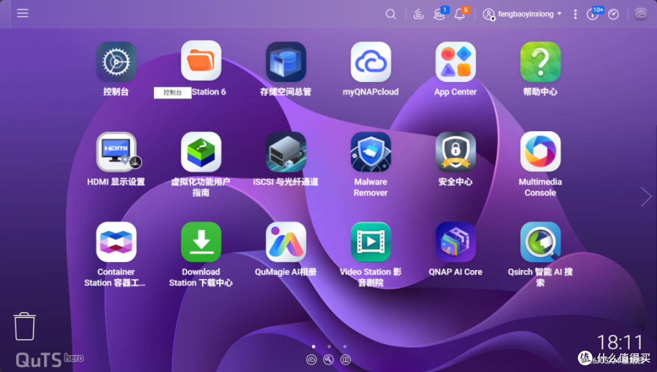Open external devices icon with badge 1
The width and height of the screenshot is (657, 372).
(x=440, y=14)
